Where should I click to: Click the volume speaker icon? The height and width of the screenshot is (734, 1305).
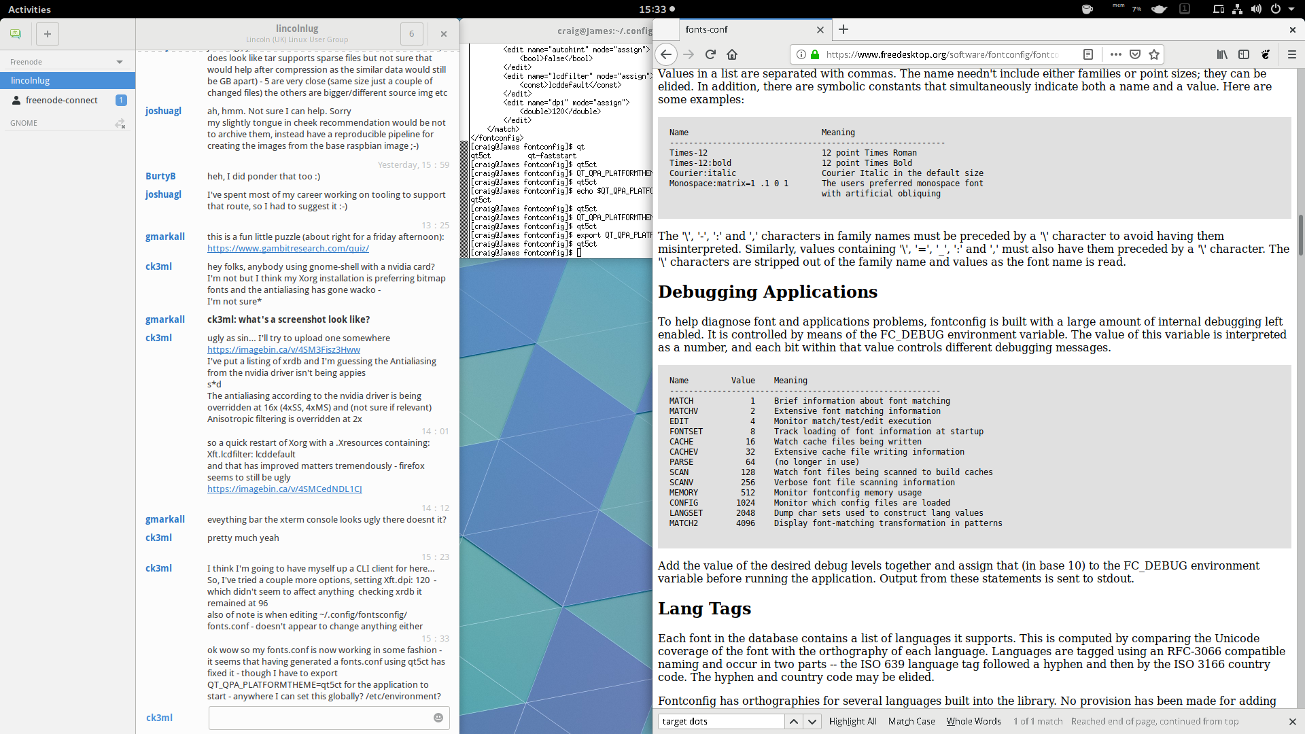tap(1256, 10)
